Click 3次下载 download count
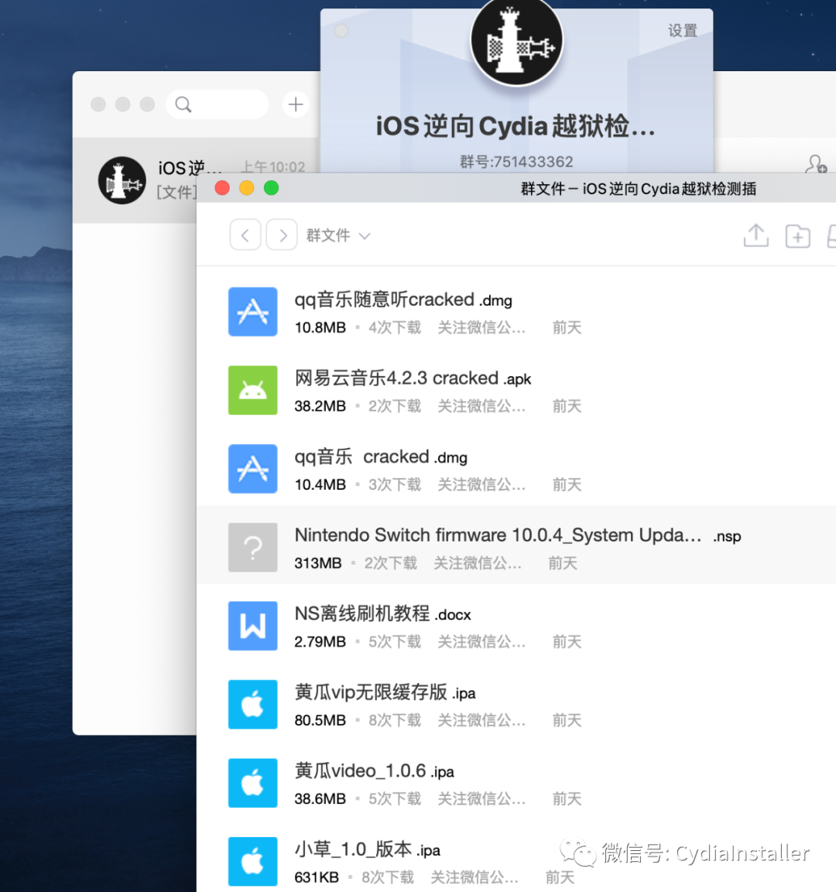Image resolution: width=836 pixels, height=892 pixels. tap(394, 485)
